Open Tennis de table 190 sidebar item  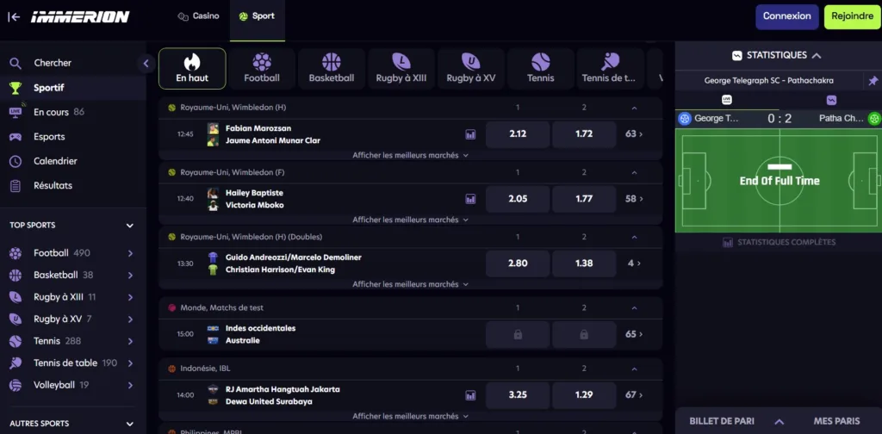pos(72,363)
